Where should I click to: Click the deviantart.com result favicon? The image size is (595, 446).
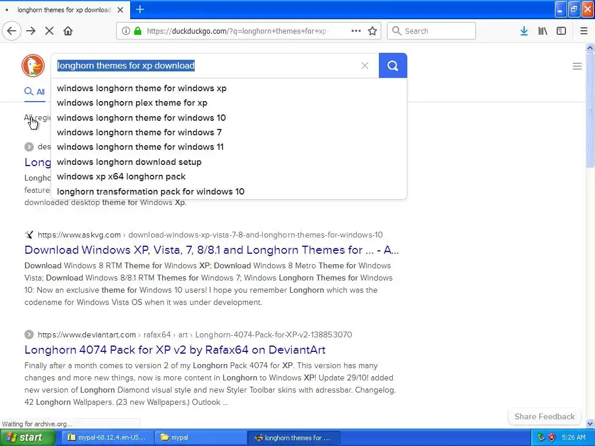tap(29, 334)
